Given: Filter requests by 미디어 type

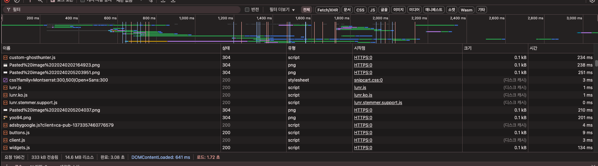Looking at the screenshot, I should [x=414, y=10].
